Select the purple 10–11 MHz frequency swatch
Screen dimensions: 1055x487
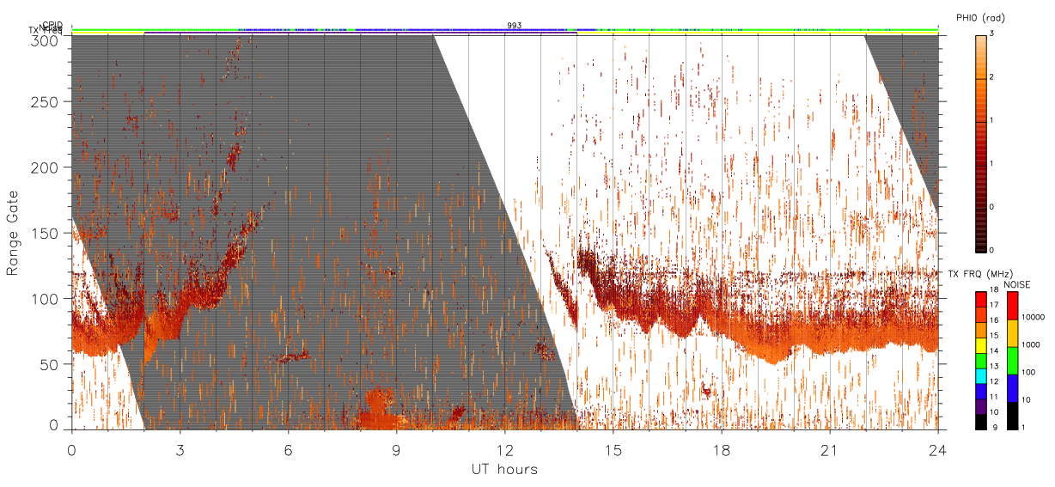[x=980, y=408]
